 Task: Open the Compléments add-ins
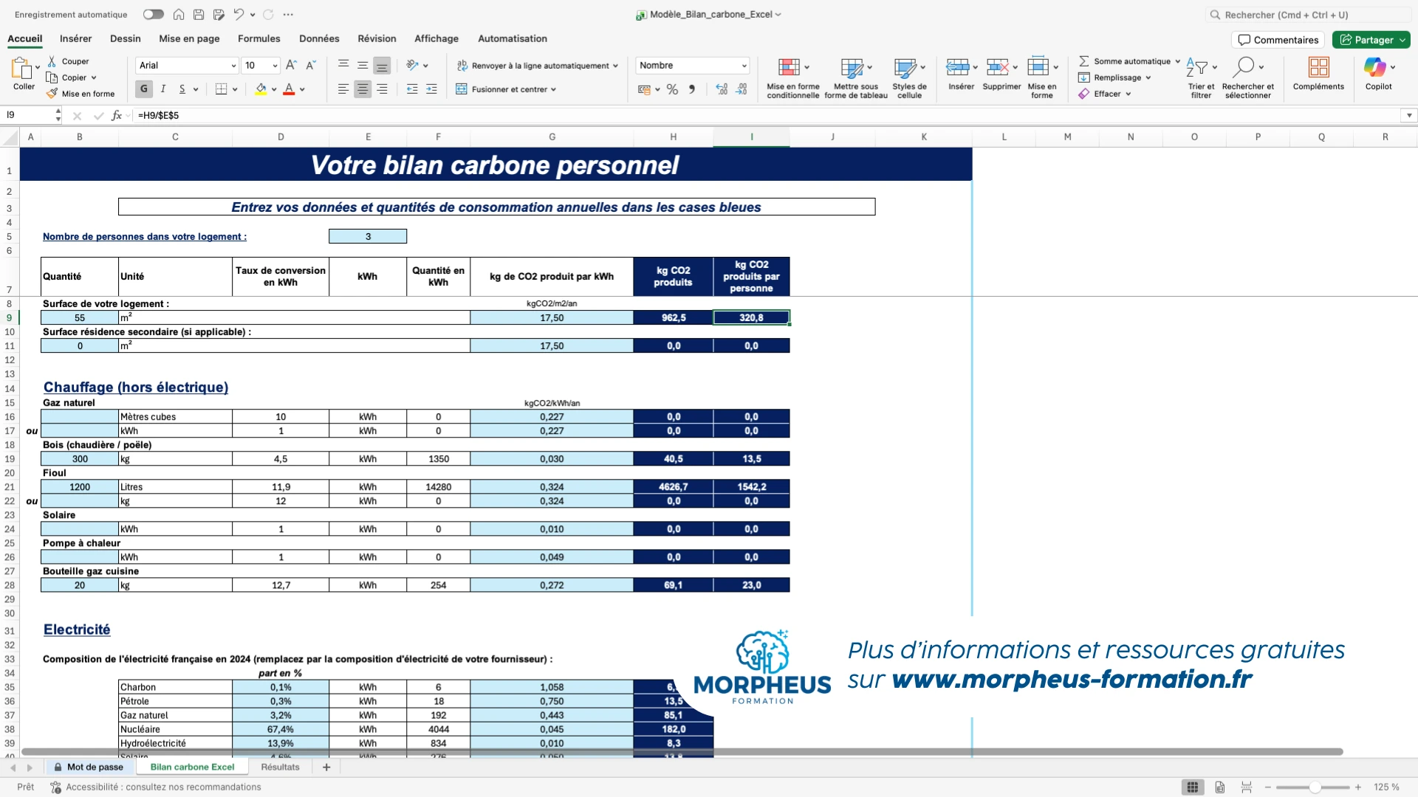[1318, 74]
